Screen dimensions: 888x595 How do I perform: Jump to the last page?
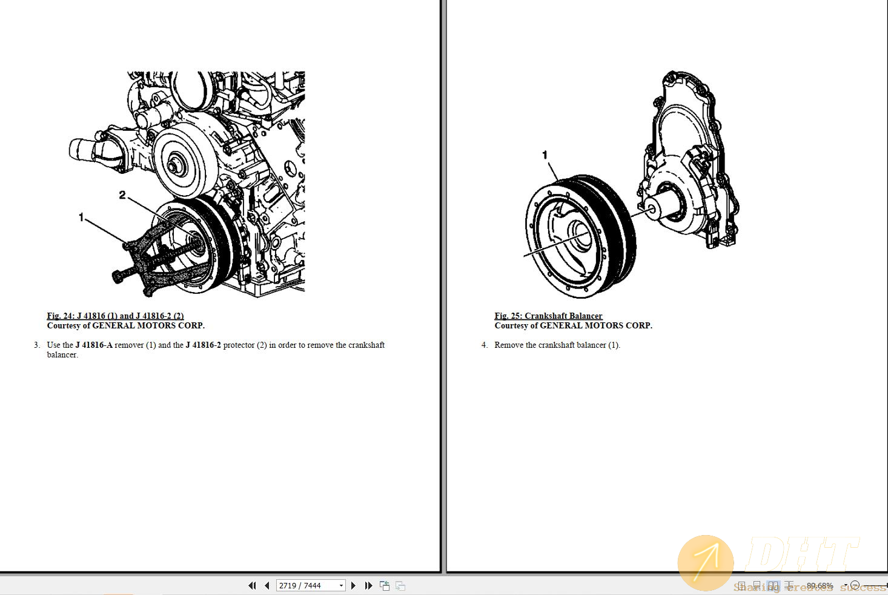pyautogui.click(x=368, y=585)
